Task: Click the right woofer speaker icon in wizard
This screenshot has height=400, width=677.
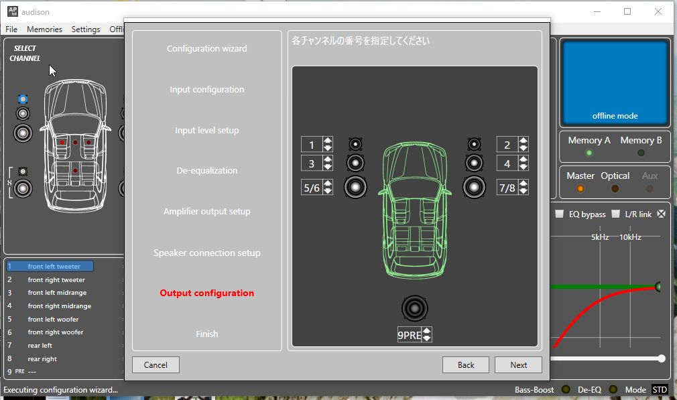Action: click(474, 188)
